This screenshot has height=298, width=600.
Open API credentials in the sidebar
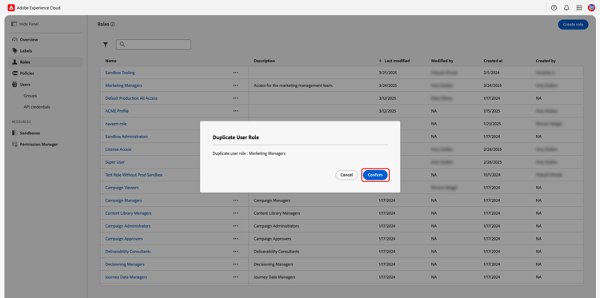pyautogui.click(x=37, y=107)
